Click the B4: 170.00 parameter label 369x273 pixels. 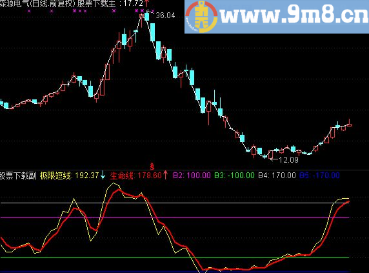pyautogui.click(x=277, y=176)
